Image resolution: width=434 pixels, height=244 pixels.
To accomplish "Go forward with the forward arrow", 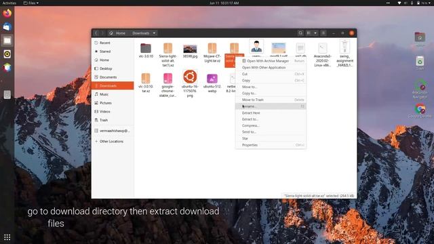I will (x=102, y=33).
